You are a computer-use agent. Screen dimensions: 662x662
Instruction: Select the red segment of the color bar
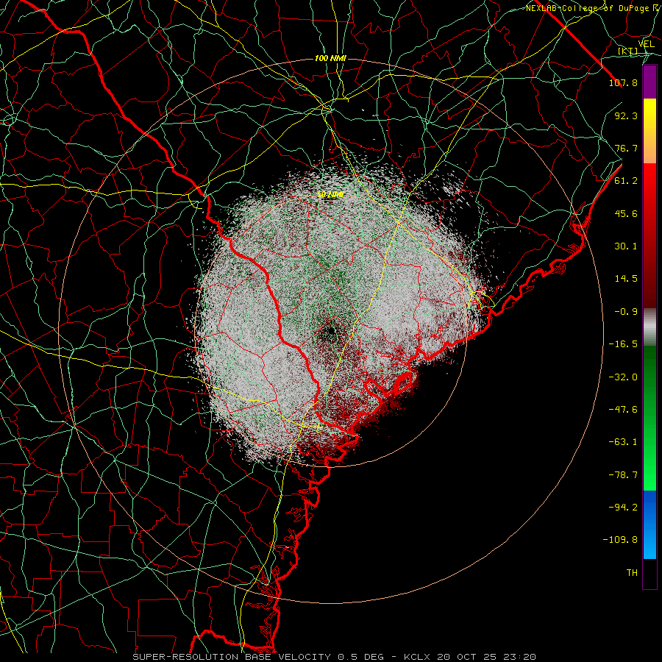pos(649,235)
